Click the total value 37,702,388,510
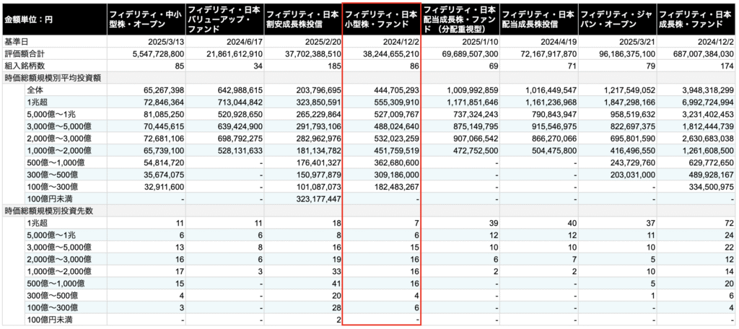The height and width of the screenshot is (329, 739). [x=315, y=53]
